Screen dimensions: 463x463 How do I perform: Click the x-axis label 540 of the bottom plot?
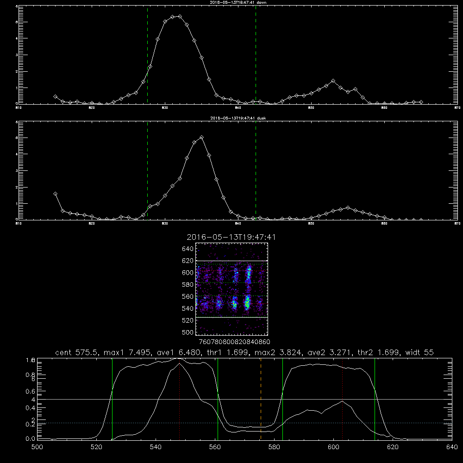156,447
